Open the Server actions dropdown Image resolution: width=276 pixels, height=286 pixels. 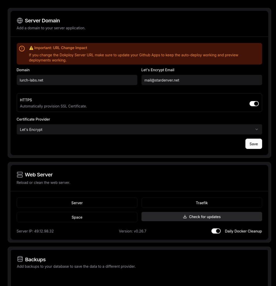coord(77,203)
